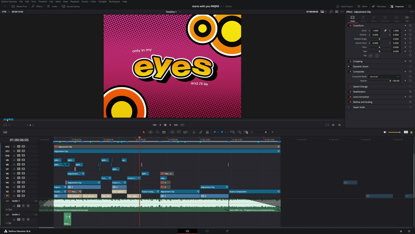Click the Flip Horizontal button
The height and width of the screenshot is (234, 415).
pyautogui.click(x=371, y=56)
